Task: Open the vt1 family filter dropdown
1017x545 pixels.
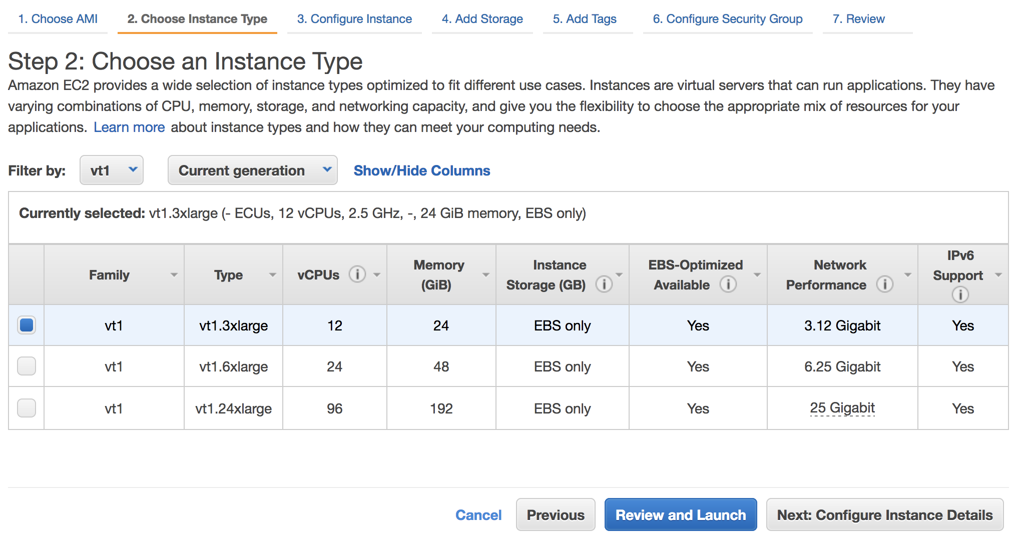Action: click(112, 170)
